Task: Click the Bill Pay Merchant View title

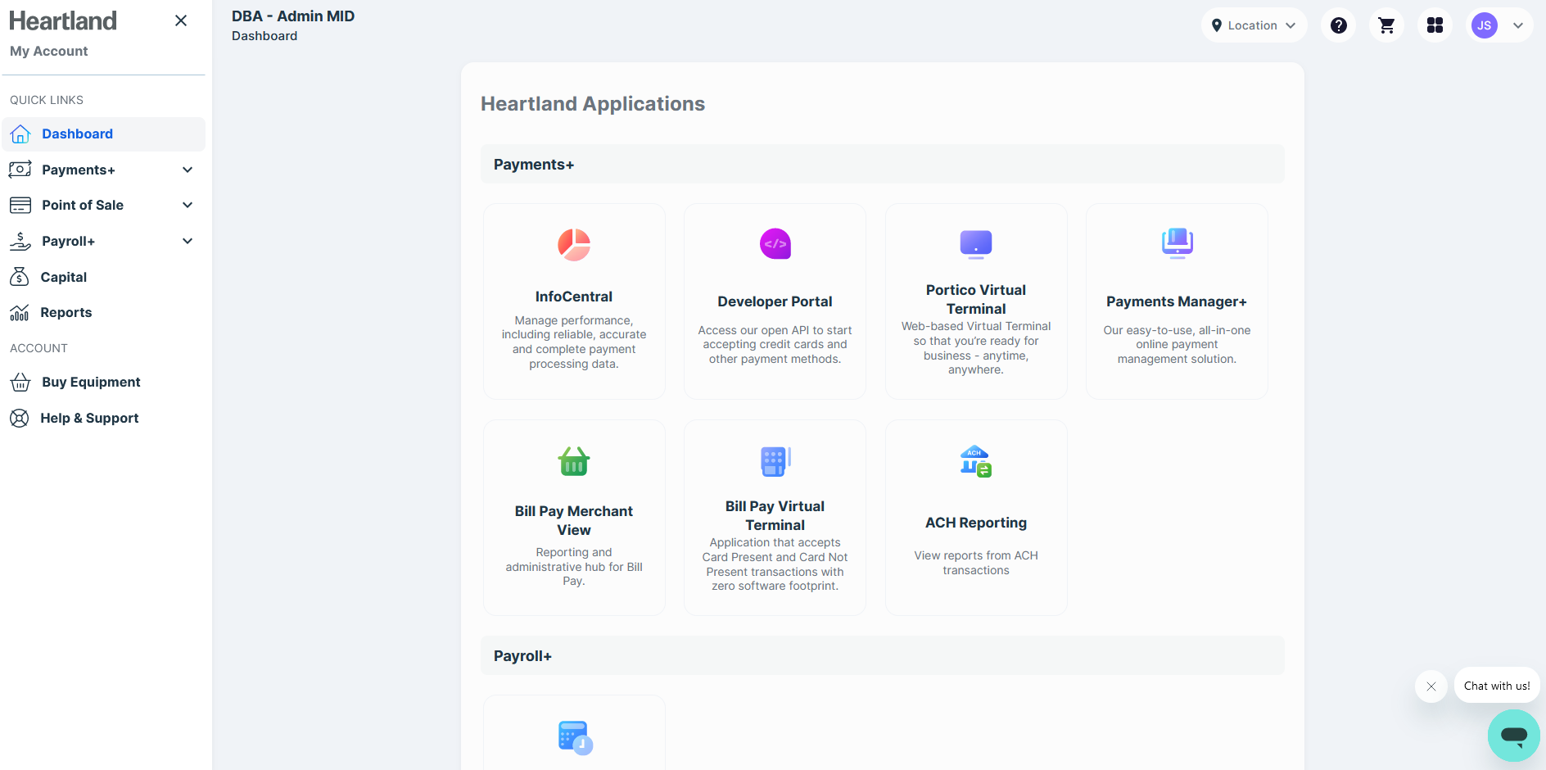Action: (574, 520)
